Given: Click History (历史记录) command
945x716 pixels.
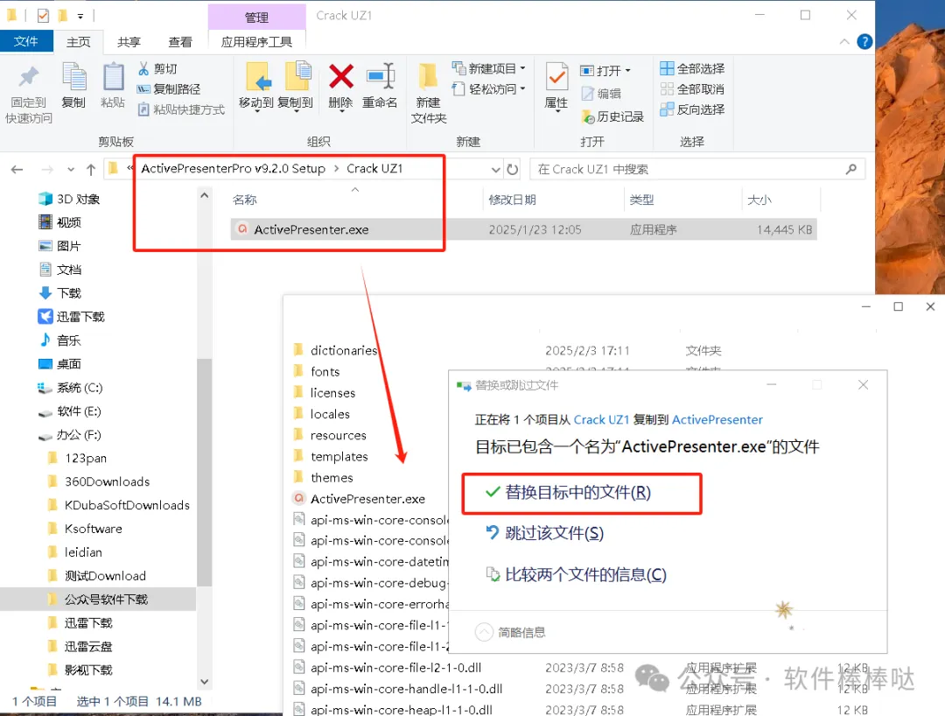Looking at the screenshot, I should [x=612, y=117].
